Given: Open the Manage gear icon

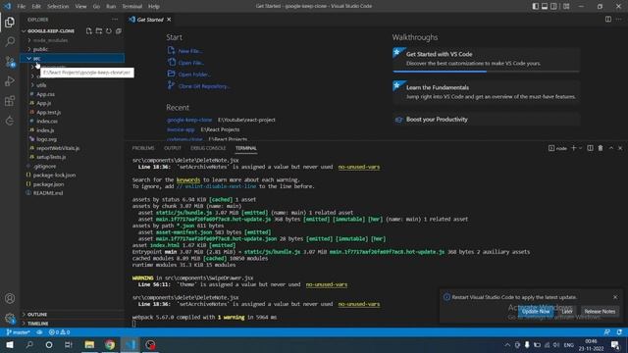Looking at the screenshot, I should [x=10, y=318].
